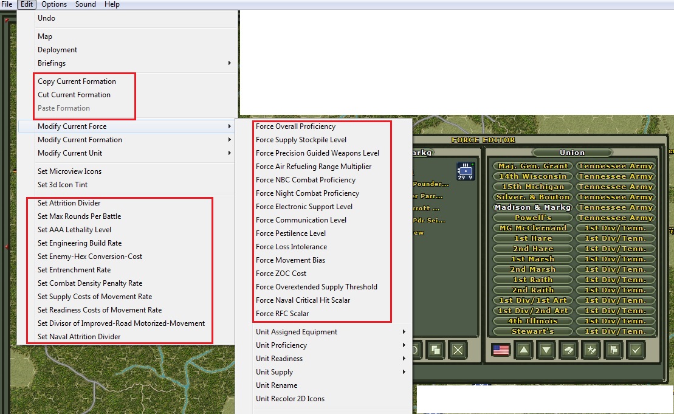Select Force Precision Guided Weapons Level

pyautogui.click(x=317, y=153)
